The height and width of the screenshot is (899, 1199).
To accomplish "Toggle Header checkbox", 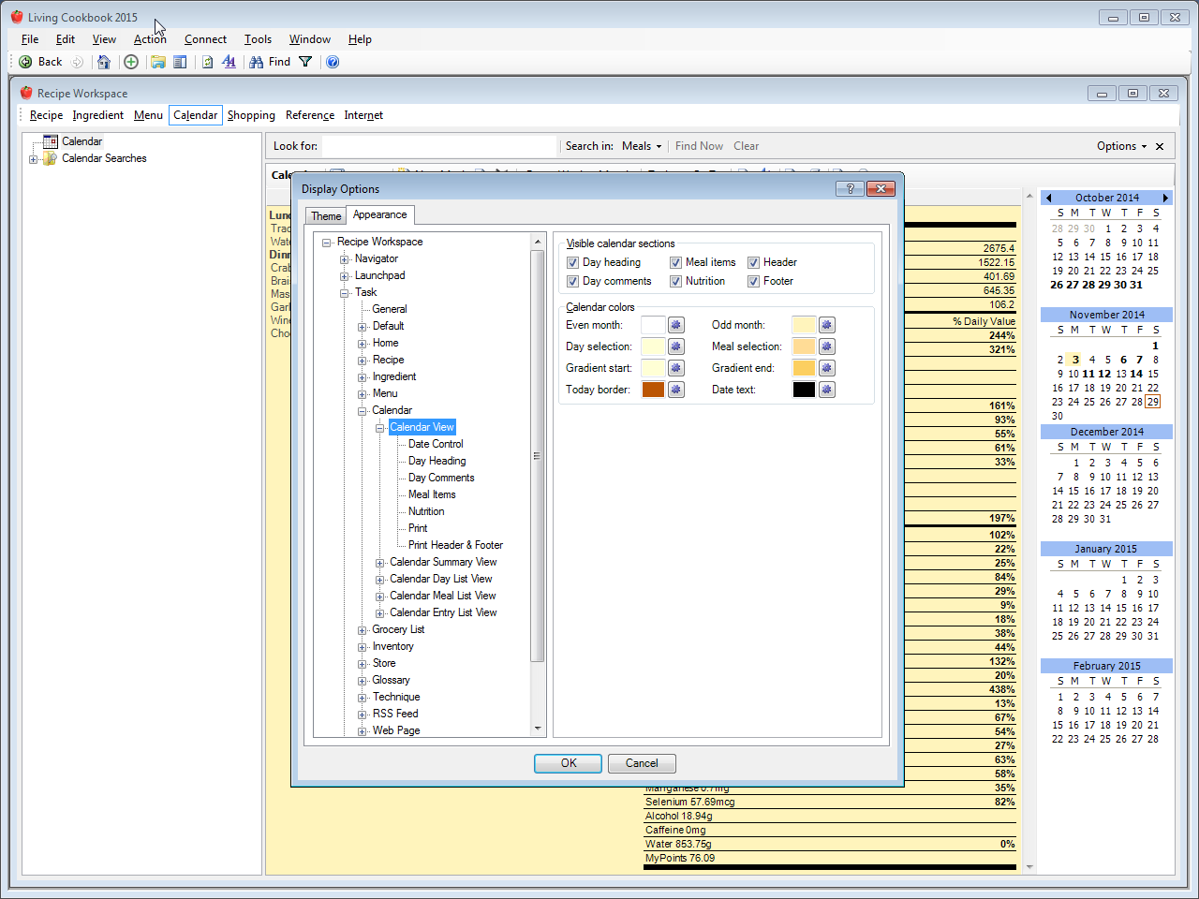I will pyautogui.click(x=753, y=262).
